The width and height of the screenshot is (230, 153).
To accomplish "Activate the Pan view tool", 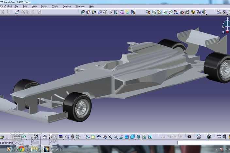I will click(x=99, y=137).
